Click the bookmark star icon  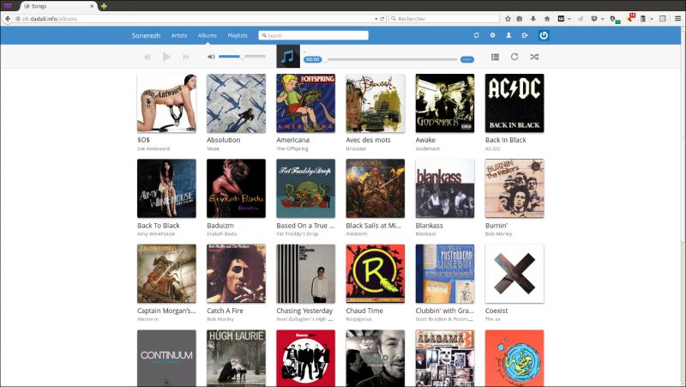(x=508, y=19)
